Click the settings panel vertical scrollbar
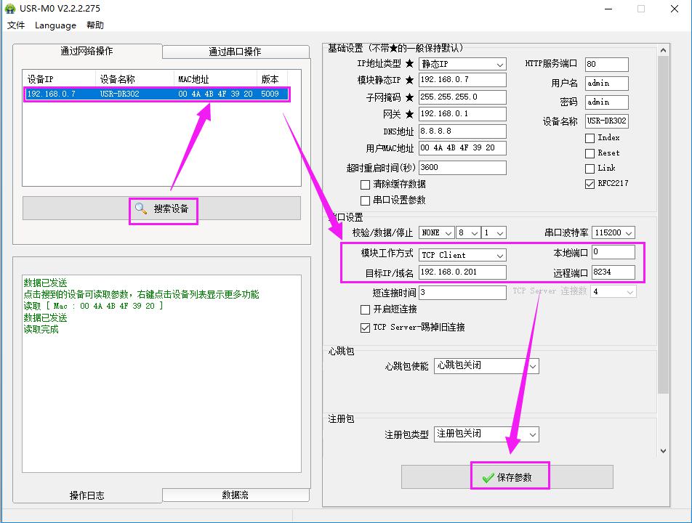The height and width of the screenshot is (523, 692). (662, 218)
